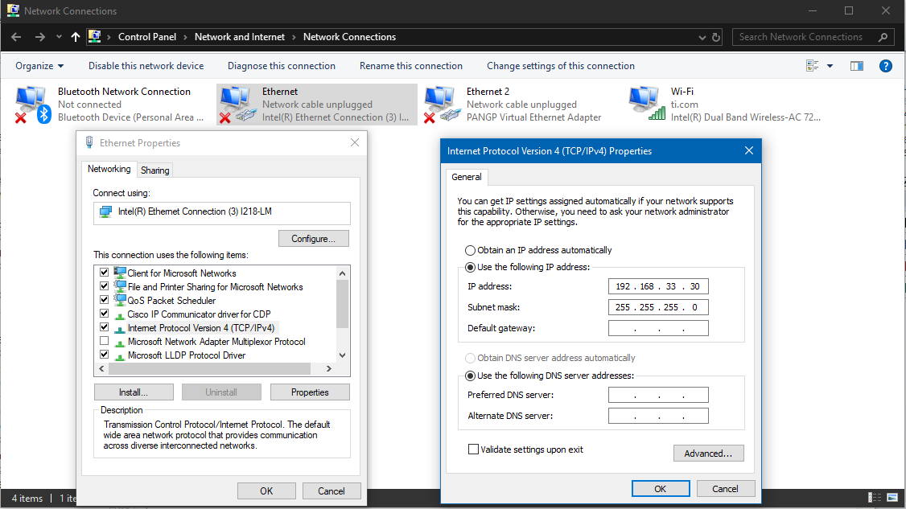Select Obtain an IP address automatically
This screenshot has width=906, height=509.
(471, 250)
